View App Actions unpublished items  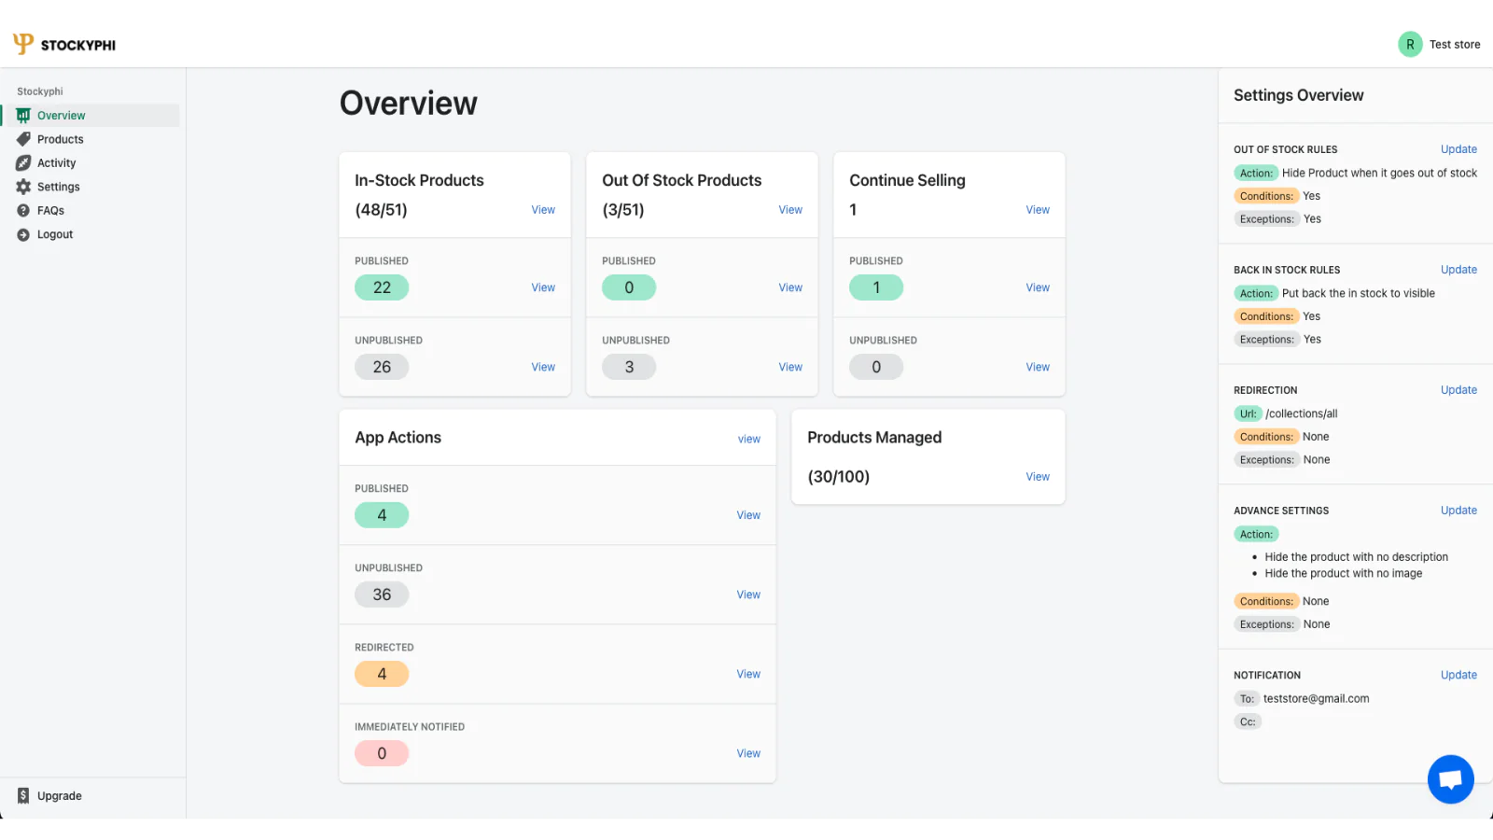(x=748, y=595)
